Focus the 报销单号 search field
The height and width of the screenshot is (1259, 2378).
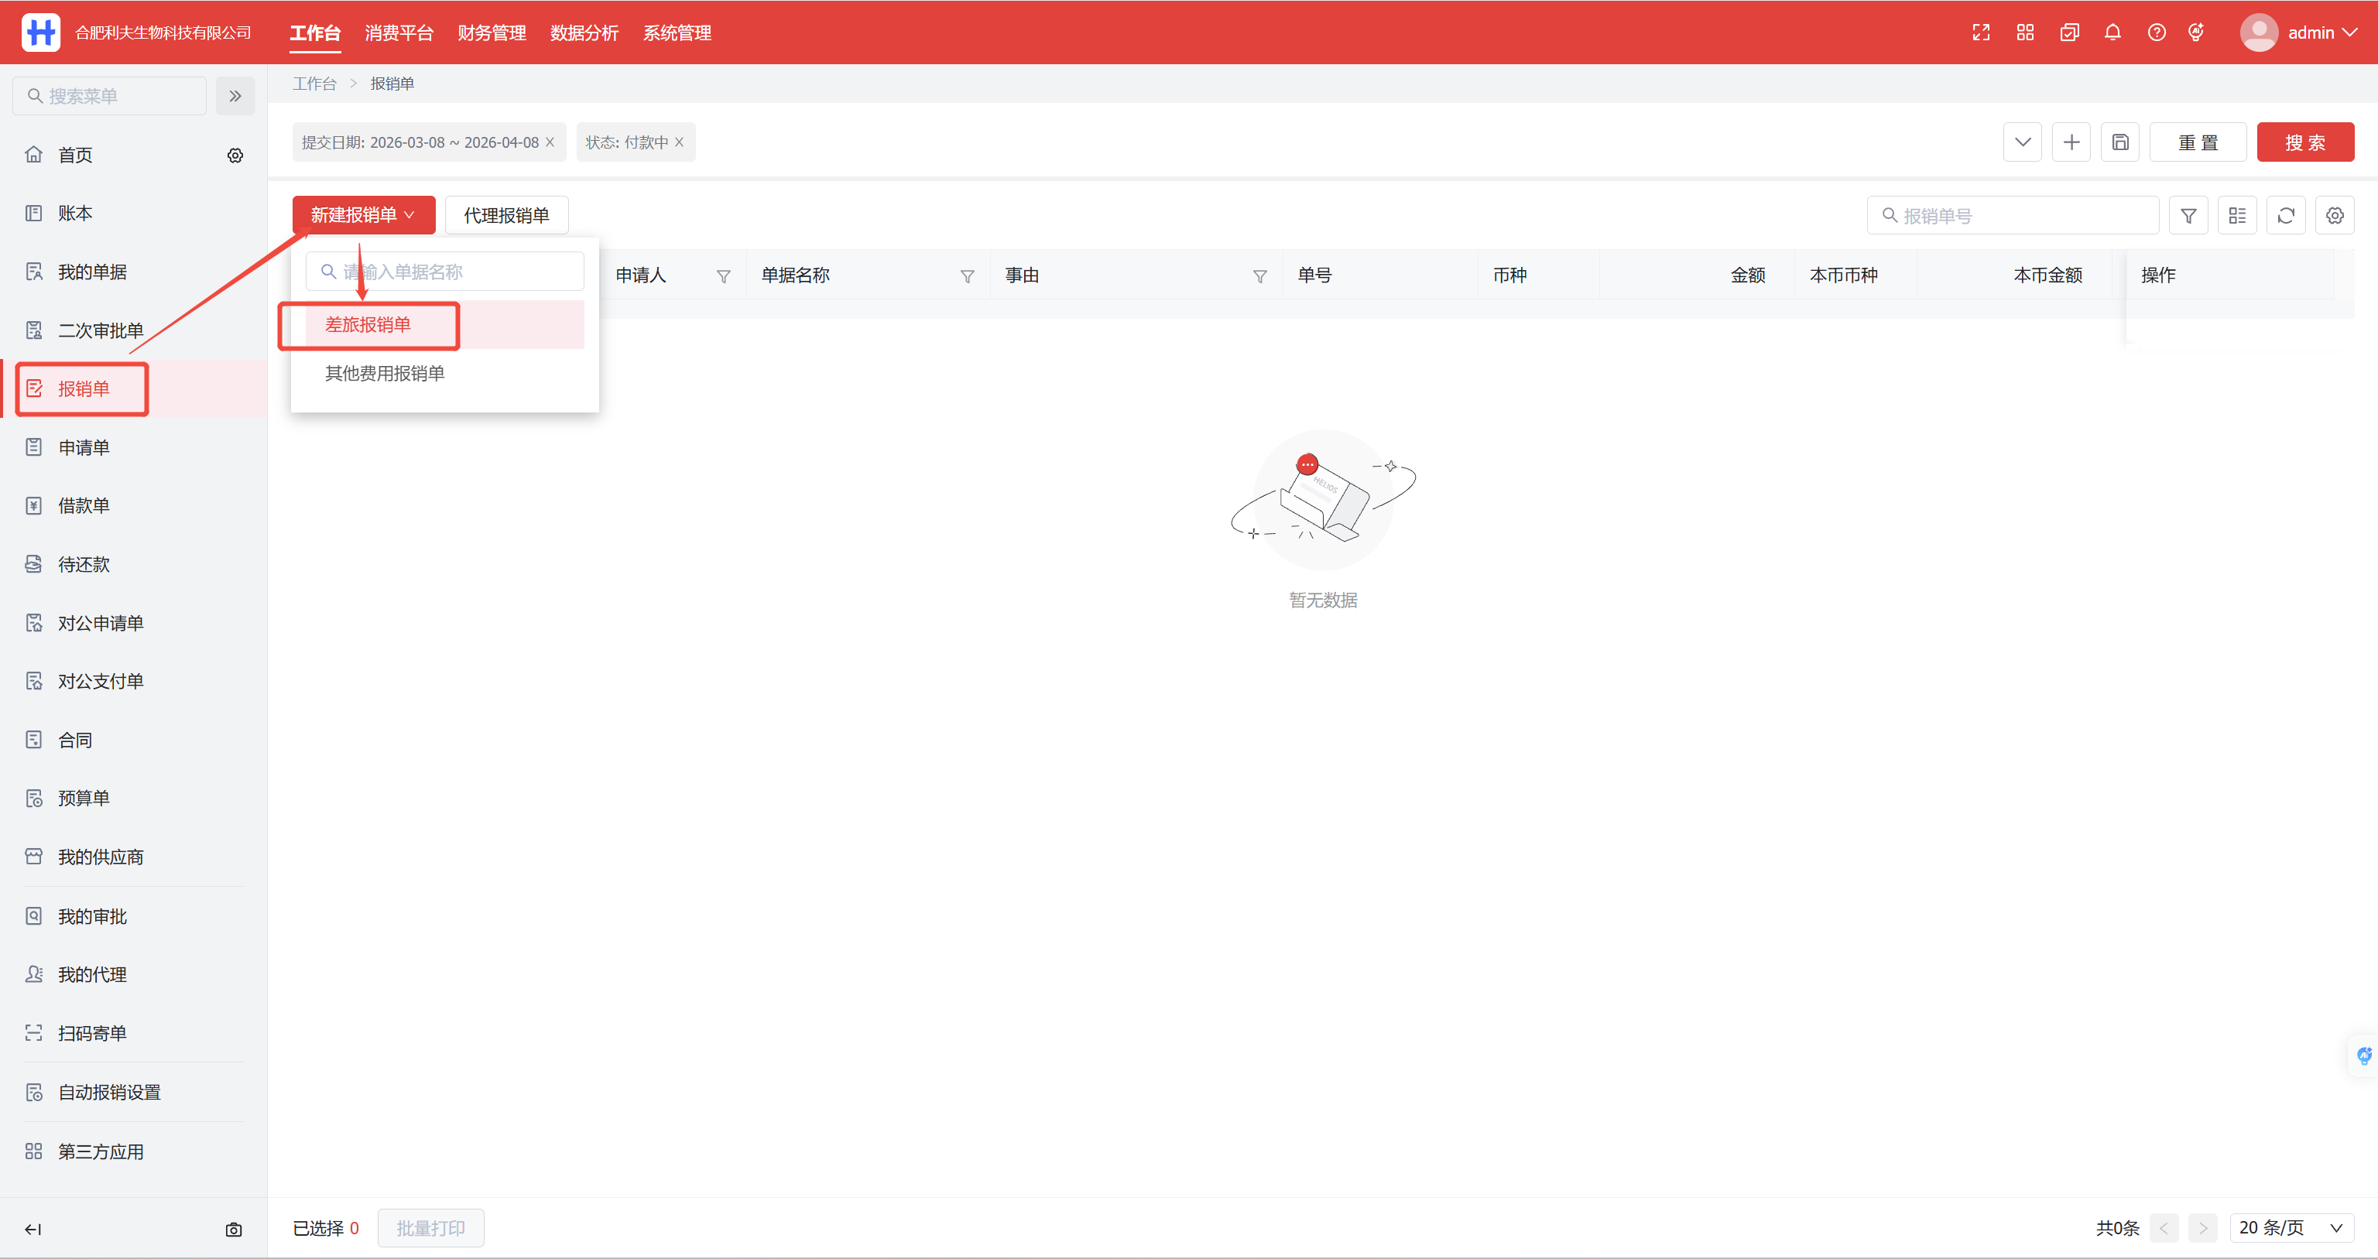coord(2022,215)
